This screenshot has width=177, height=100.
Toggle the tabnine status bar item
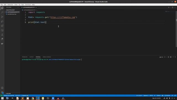[x=25, y=96]
